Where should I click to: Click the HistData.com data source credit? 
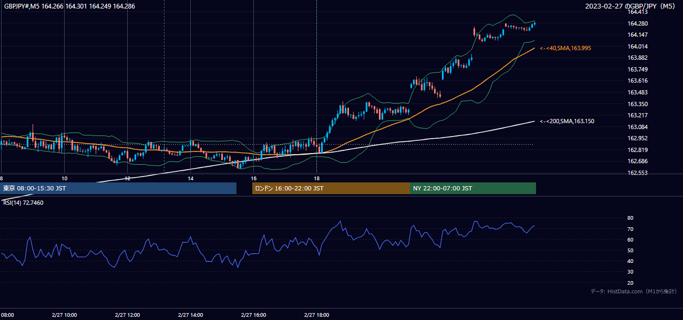pos(634,291)
